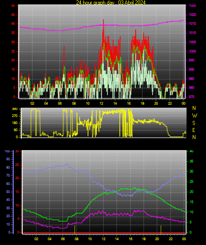The width and height of the screenshot is (206, 245).
Task: Click the E compass label beside direction graph
Action: 194,130
